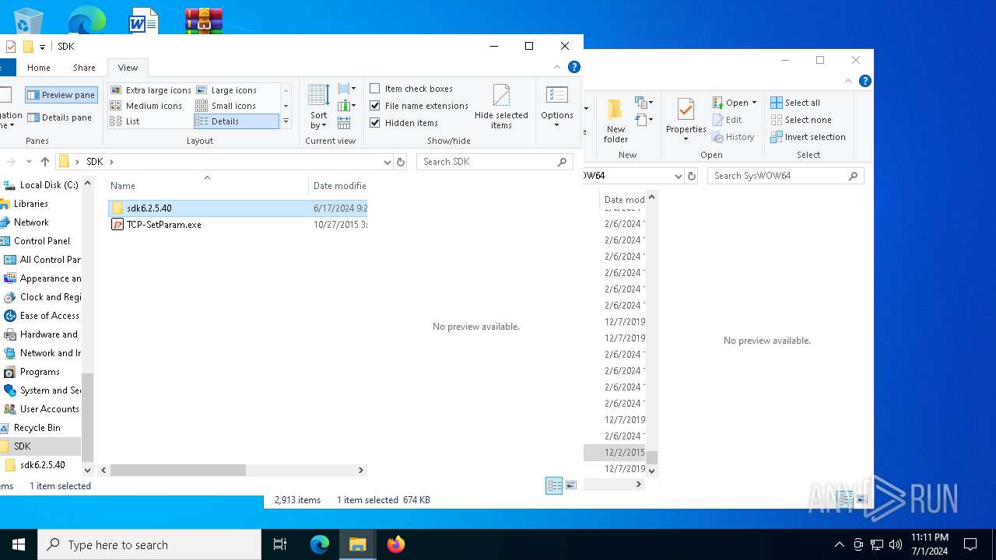The image size is (996, 560).
Task: Open volume control in system tray
Action: pyautogui.click(x=896, y=544)
